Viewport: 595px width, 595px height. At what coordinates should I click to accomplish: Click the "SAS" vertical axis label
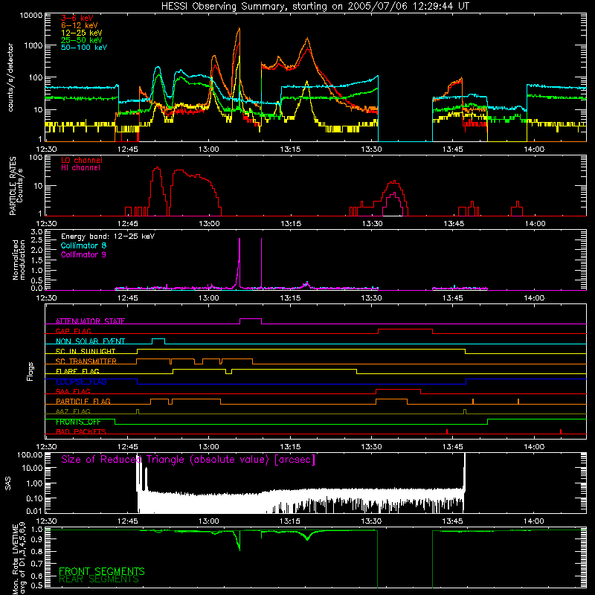pos(7,483)
